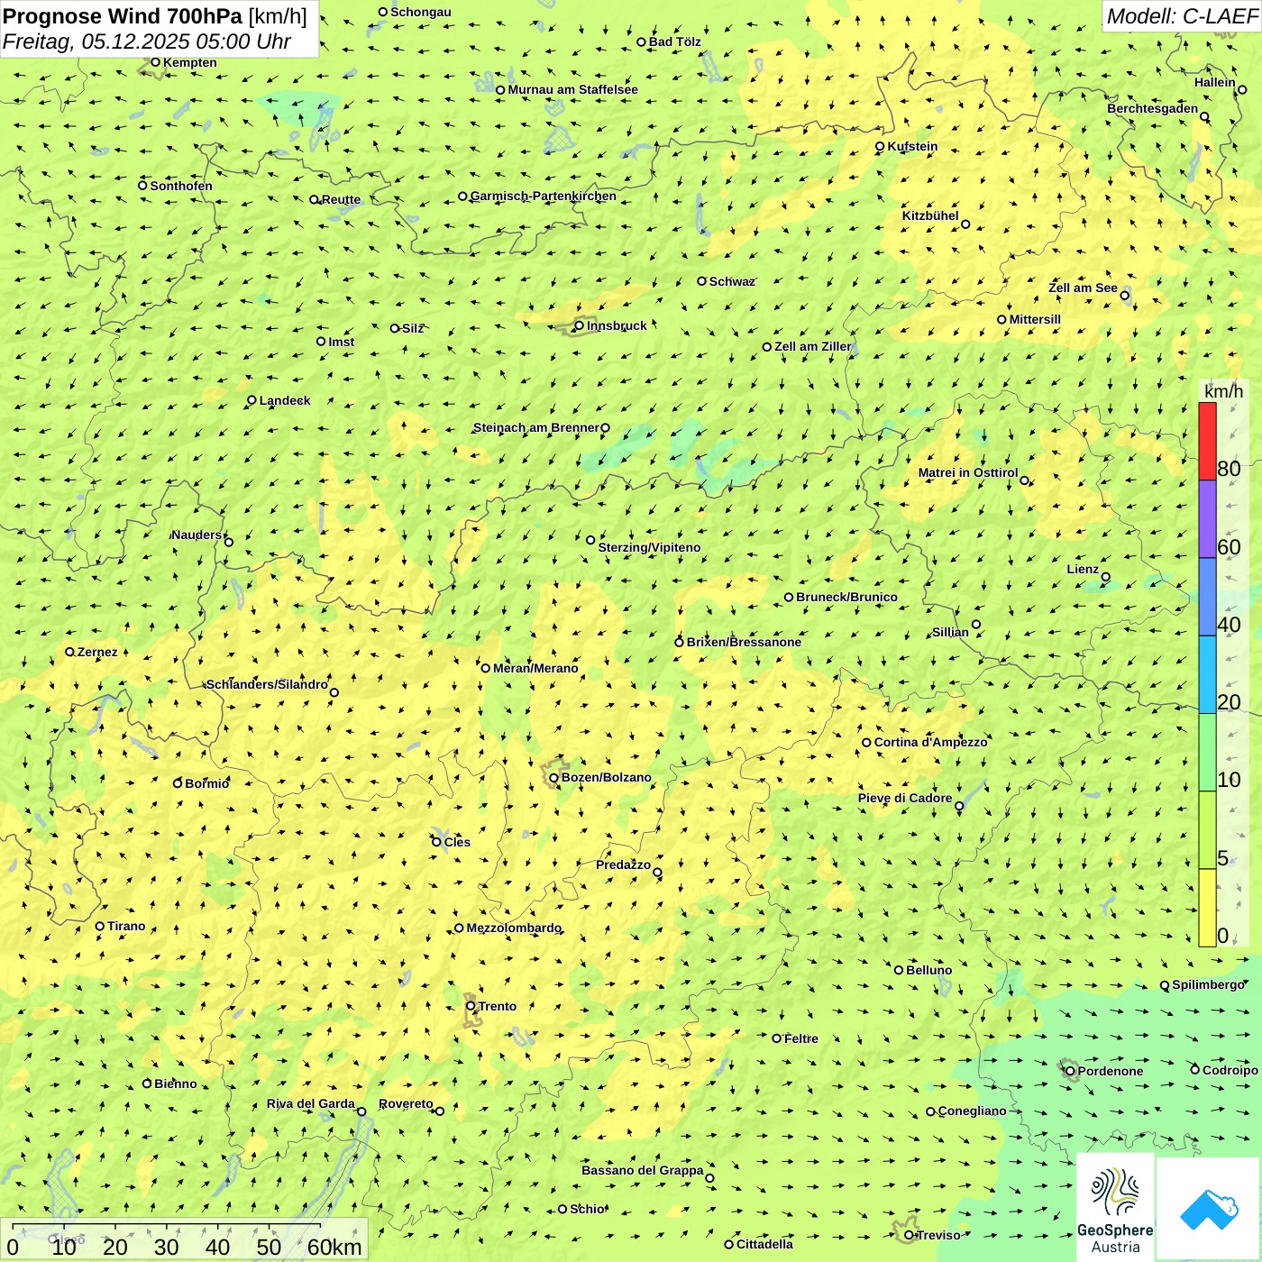This screenshot has height=1262, width=1262.
Task: Click the "Modell: C-LAEF" label
Action: 1182,16
